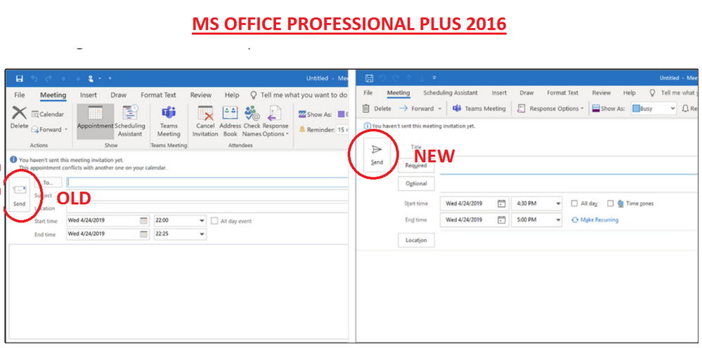Open End time calendar picker in old window
This screenshot has width=702, height=348.
(143, 234)
